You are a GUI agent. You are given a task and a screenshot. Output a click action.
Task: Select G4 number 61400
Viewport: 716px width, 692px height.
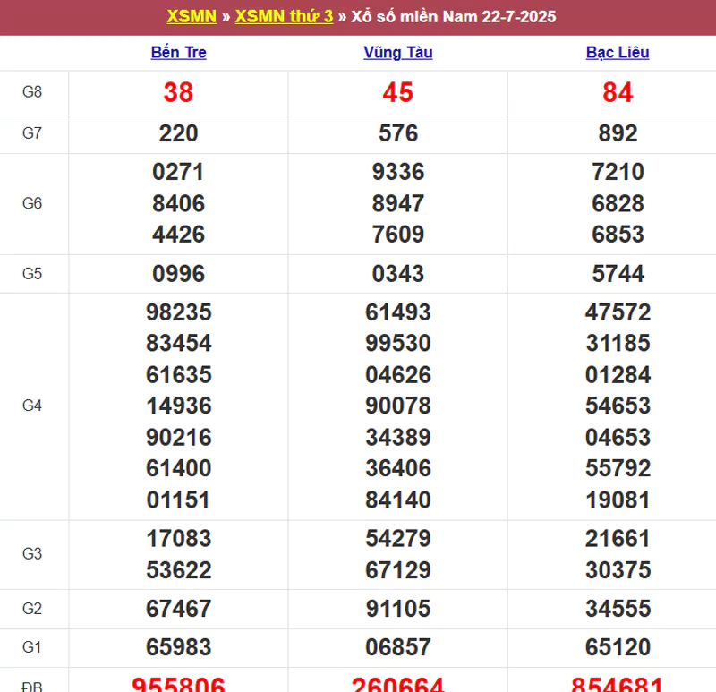point(178,468)
